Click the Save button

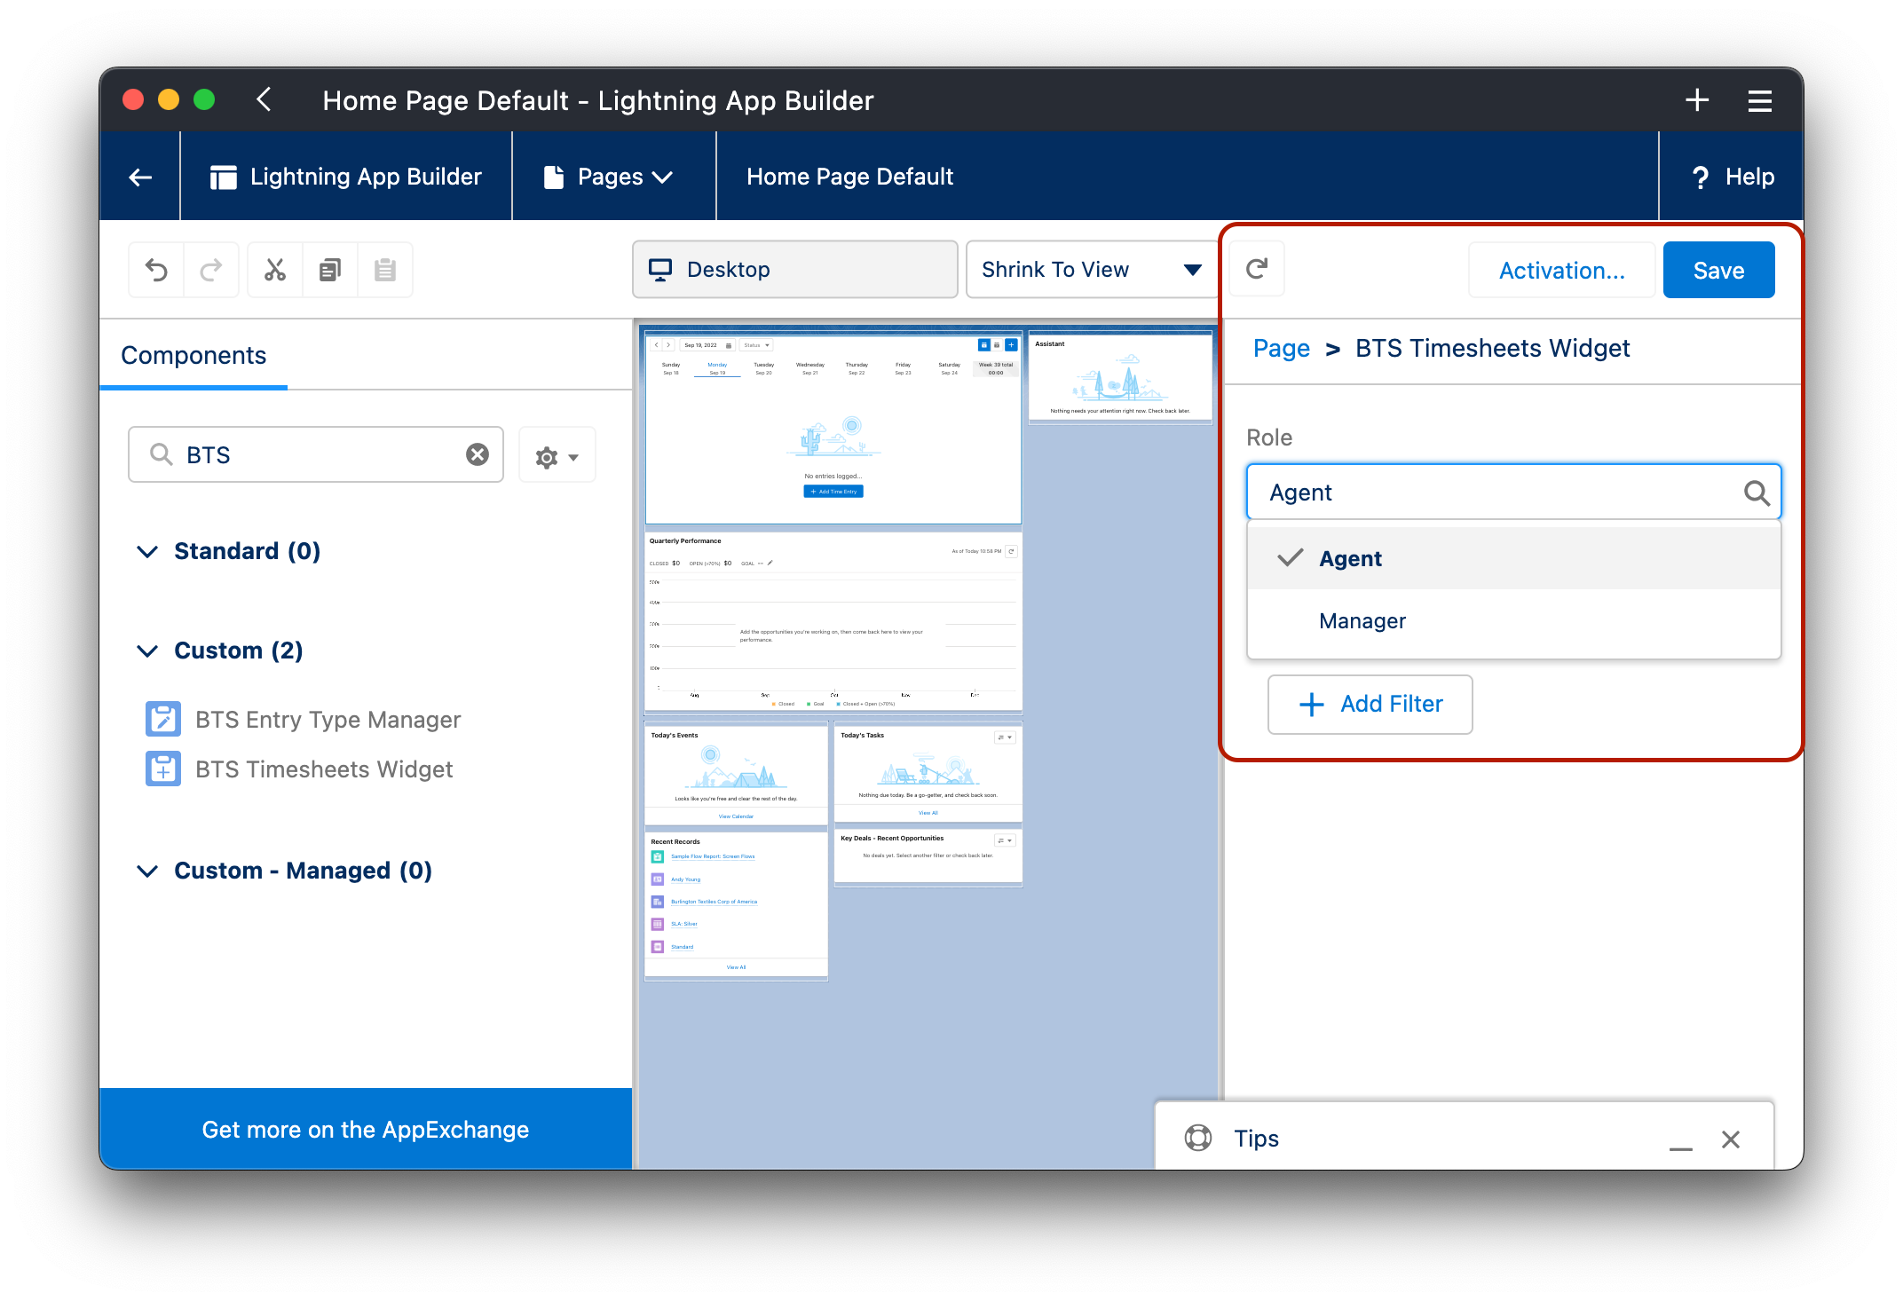point(1718,270)
